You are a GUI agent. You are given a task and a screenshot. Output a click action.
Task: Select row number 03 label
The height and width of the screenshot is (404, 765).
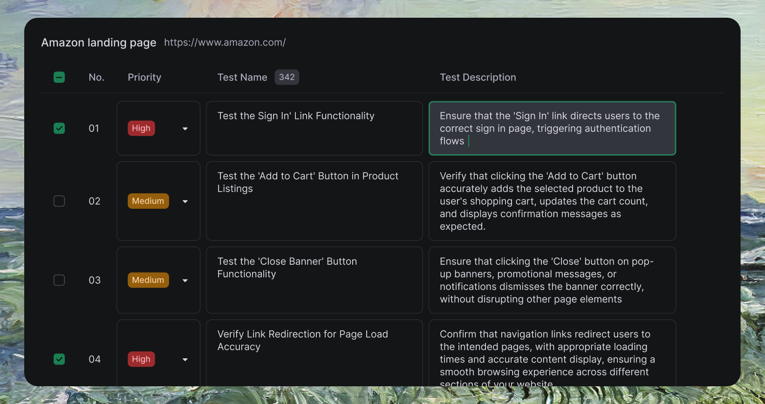click(95, 280)
